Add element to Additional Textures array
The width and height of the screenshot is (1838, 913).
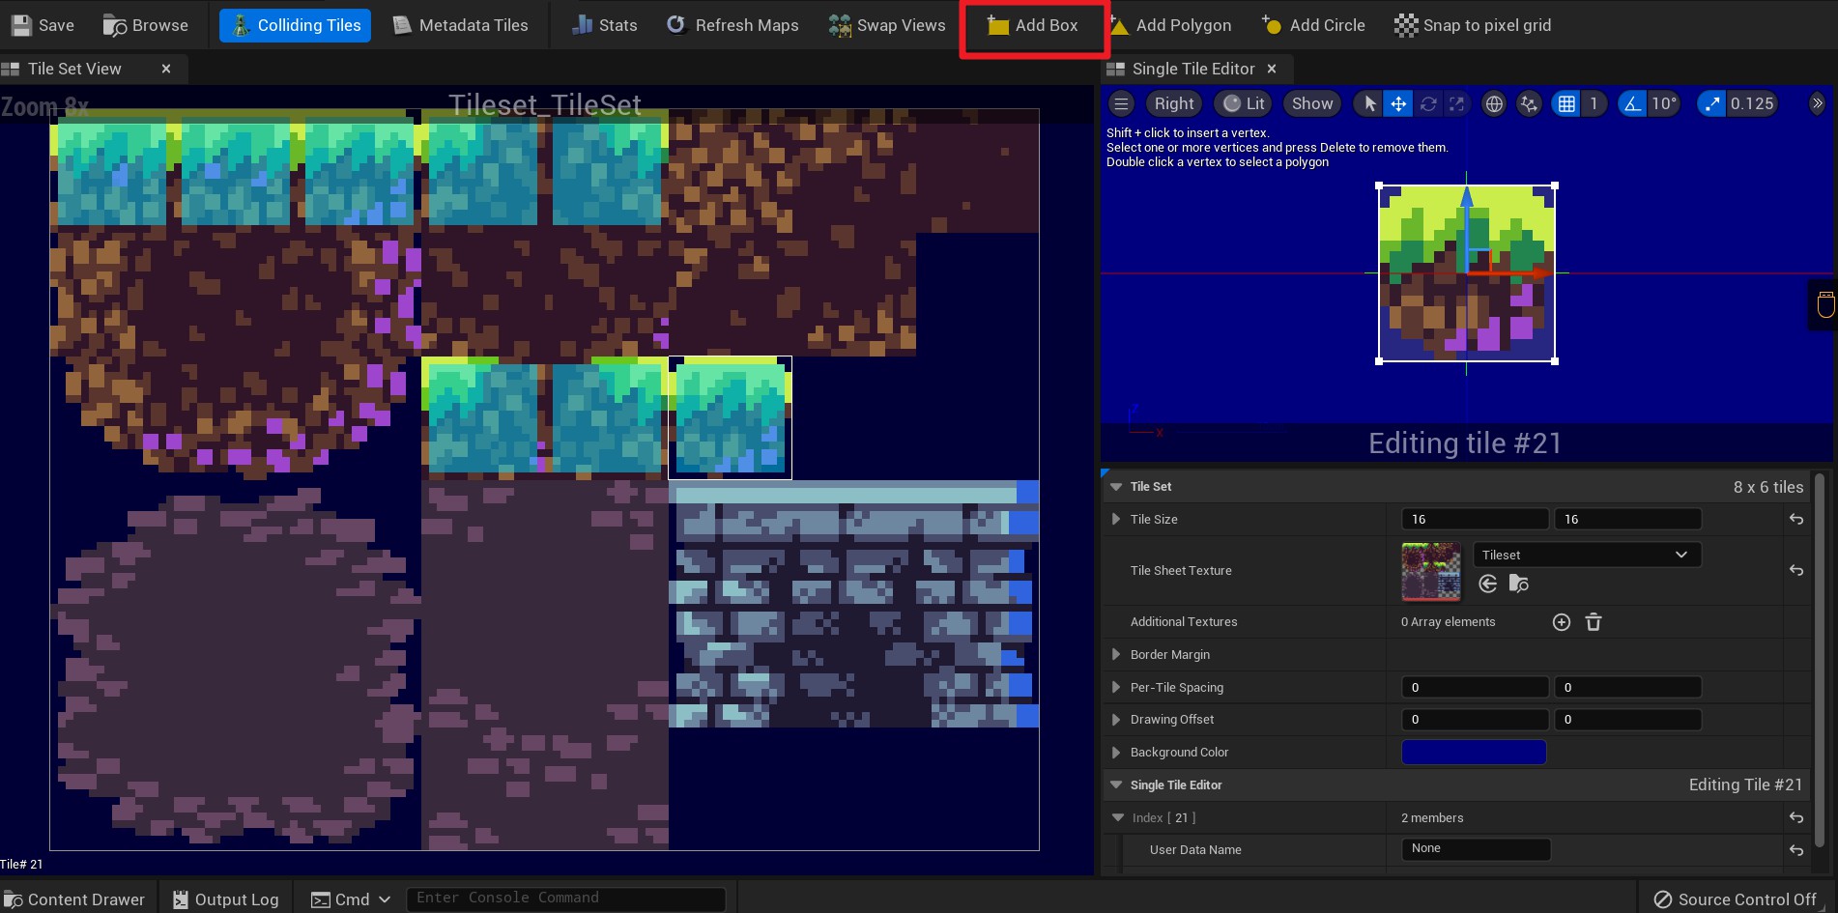click(x=1561, y=622)
